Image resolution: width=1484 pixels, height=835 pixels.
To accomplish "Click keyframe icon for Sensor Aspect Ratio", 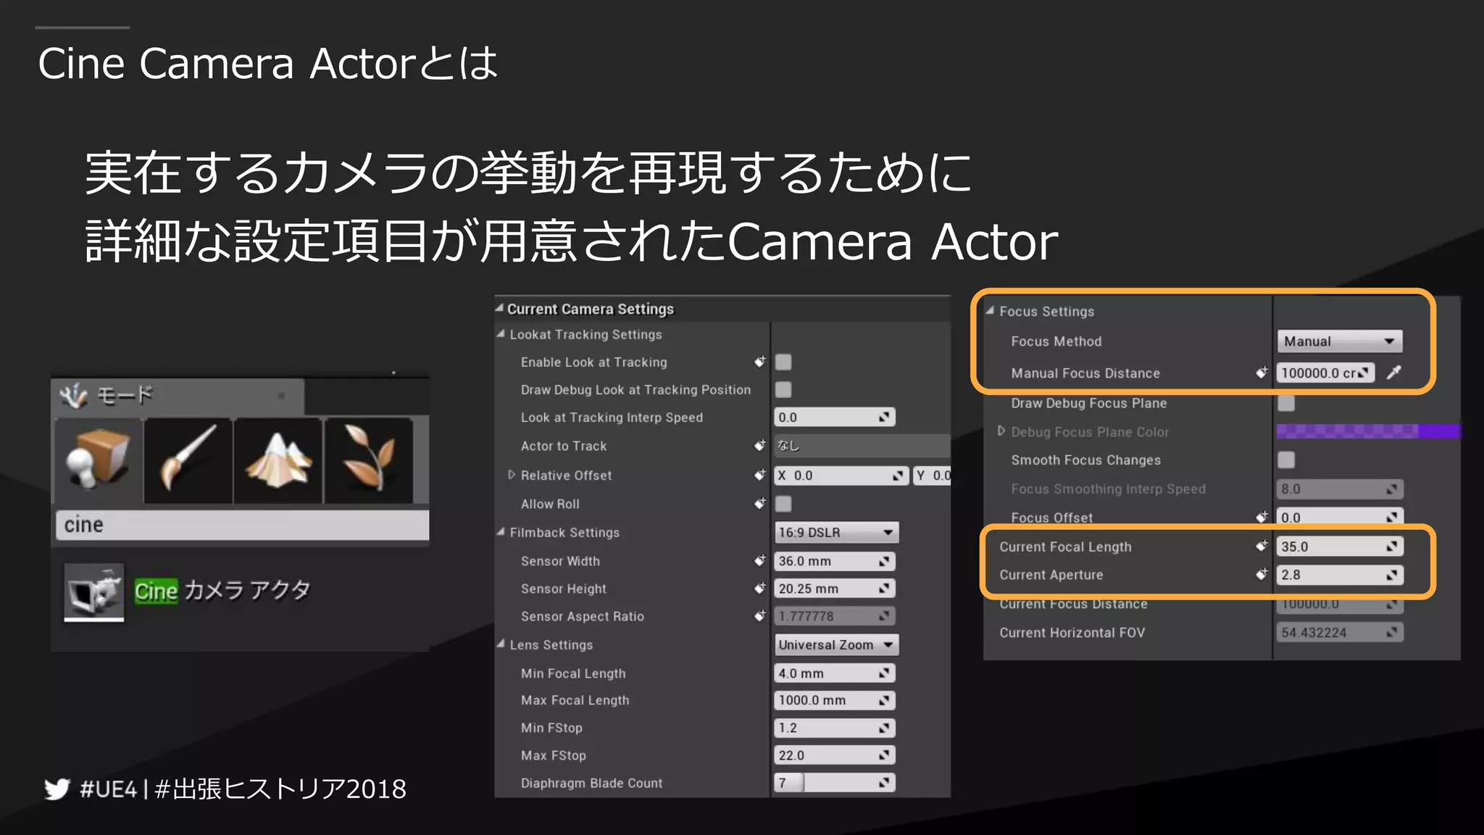I will point(759,615).
